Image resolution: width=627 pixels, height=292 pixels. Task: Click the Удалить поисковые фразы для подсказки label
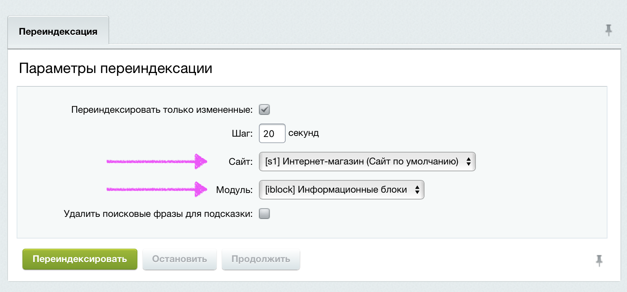tap(158, 214)
